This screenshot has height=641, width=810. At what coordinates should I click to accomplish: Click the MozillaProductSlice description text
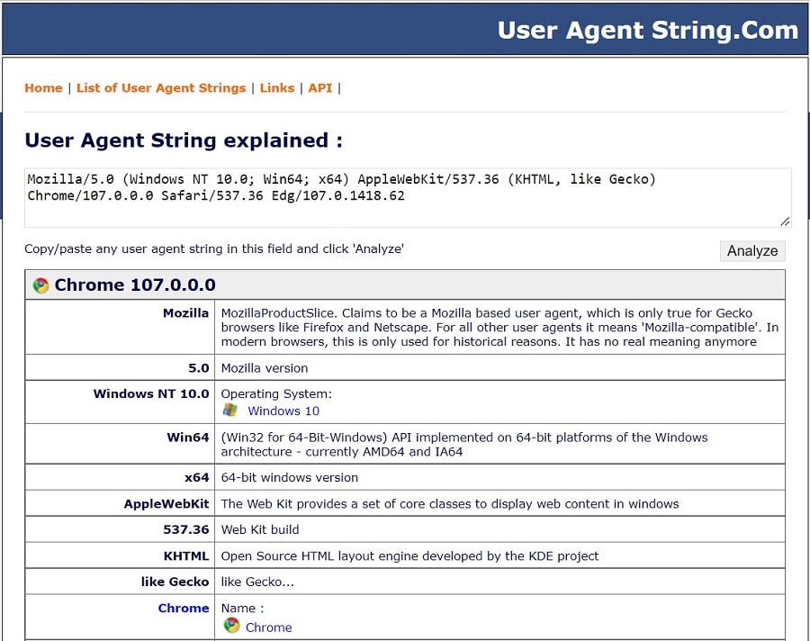[x=499, y=327]
